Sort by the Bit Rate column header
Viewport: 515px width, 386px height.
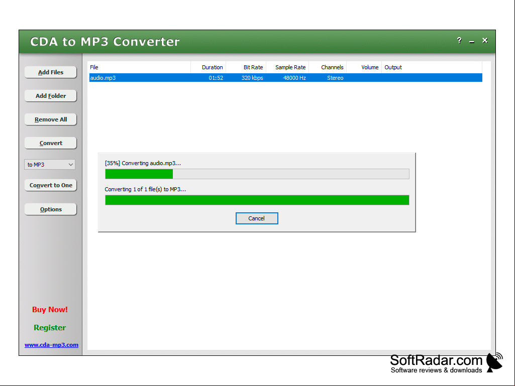pos(246,67)
